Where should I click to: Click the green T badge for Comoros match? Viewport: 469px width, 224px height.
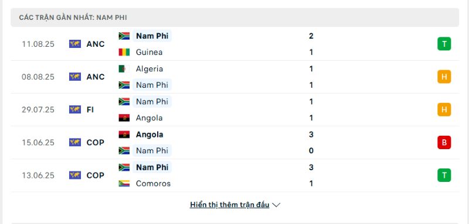tap(444, 175)
